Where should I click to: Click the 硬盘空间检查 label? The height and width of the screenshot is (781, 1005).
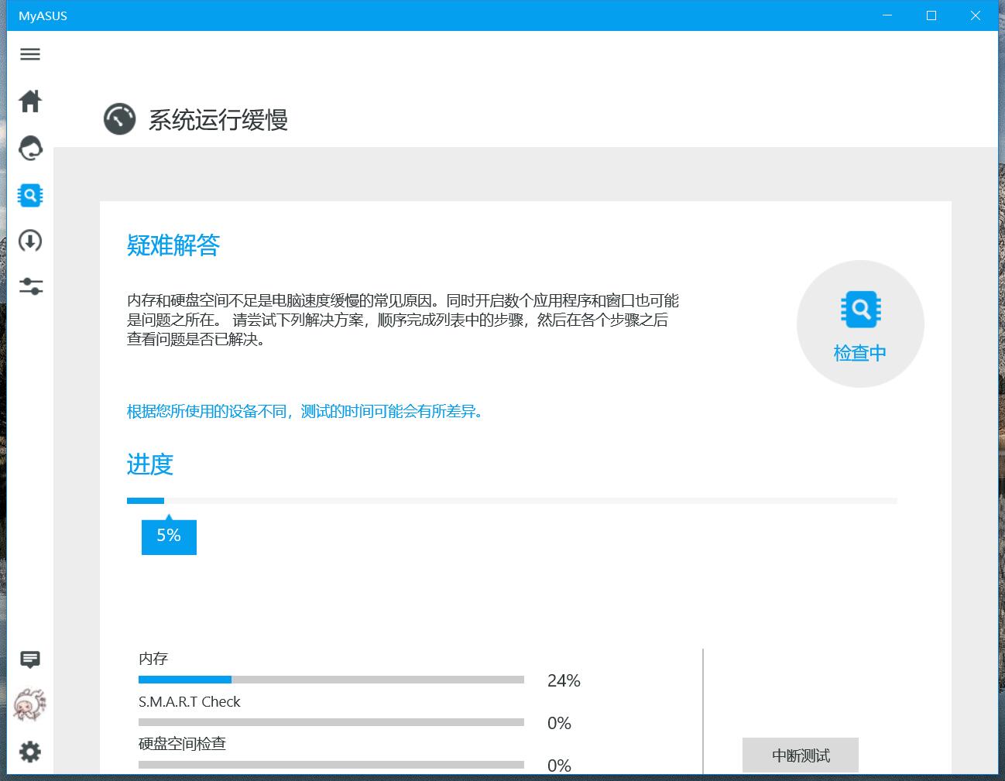tap(183, 743)
